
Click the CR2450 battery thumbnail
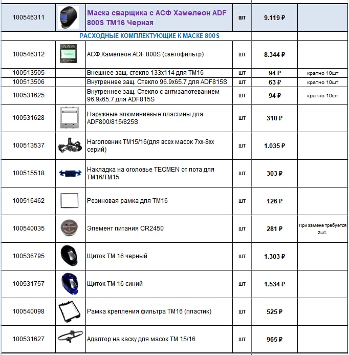tap(69, 228)
